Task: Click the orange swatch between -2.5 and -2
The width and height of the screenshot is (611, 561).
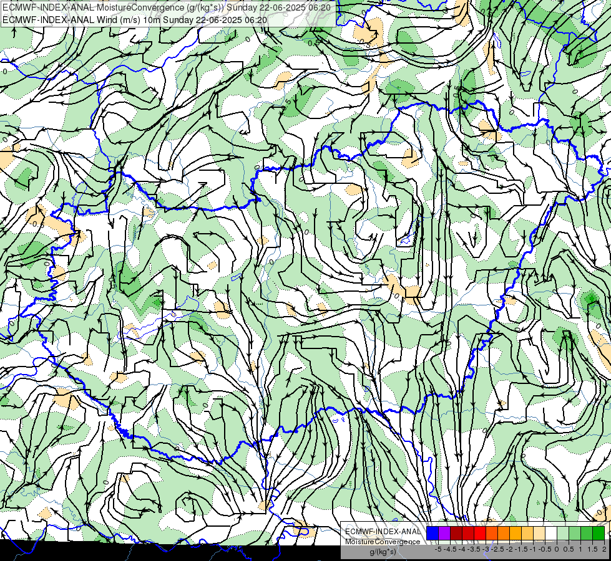Action: coord(504,534)
